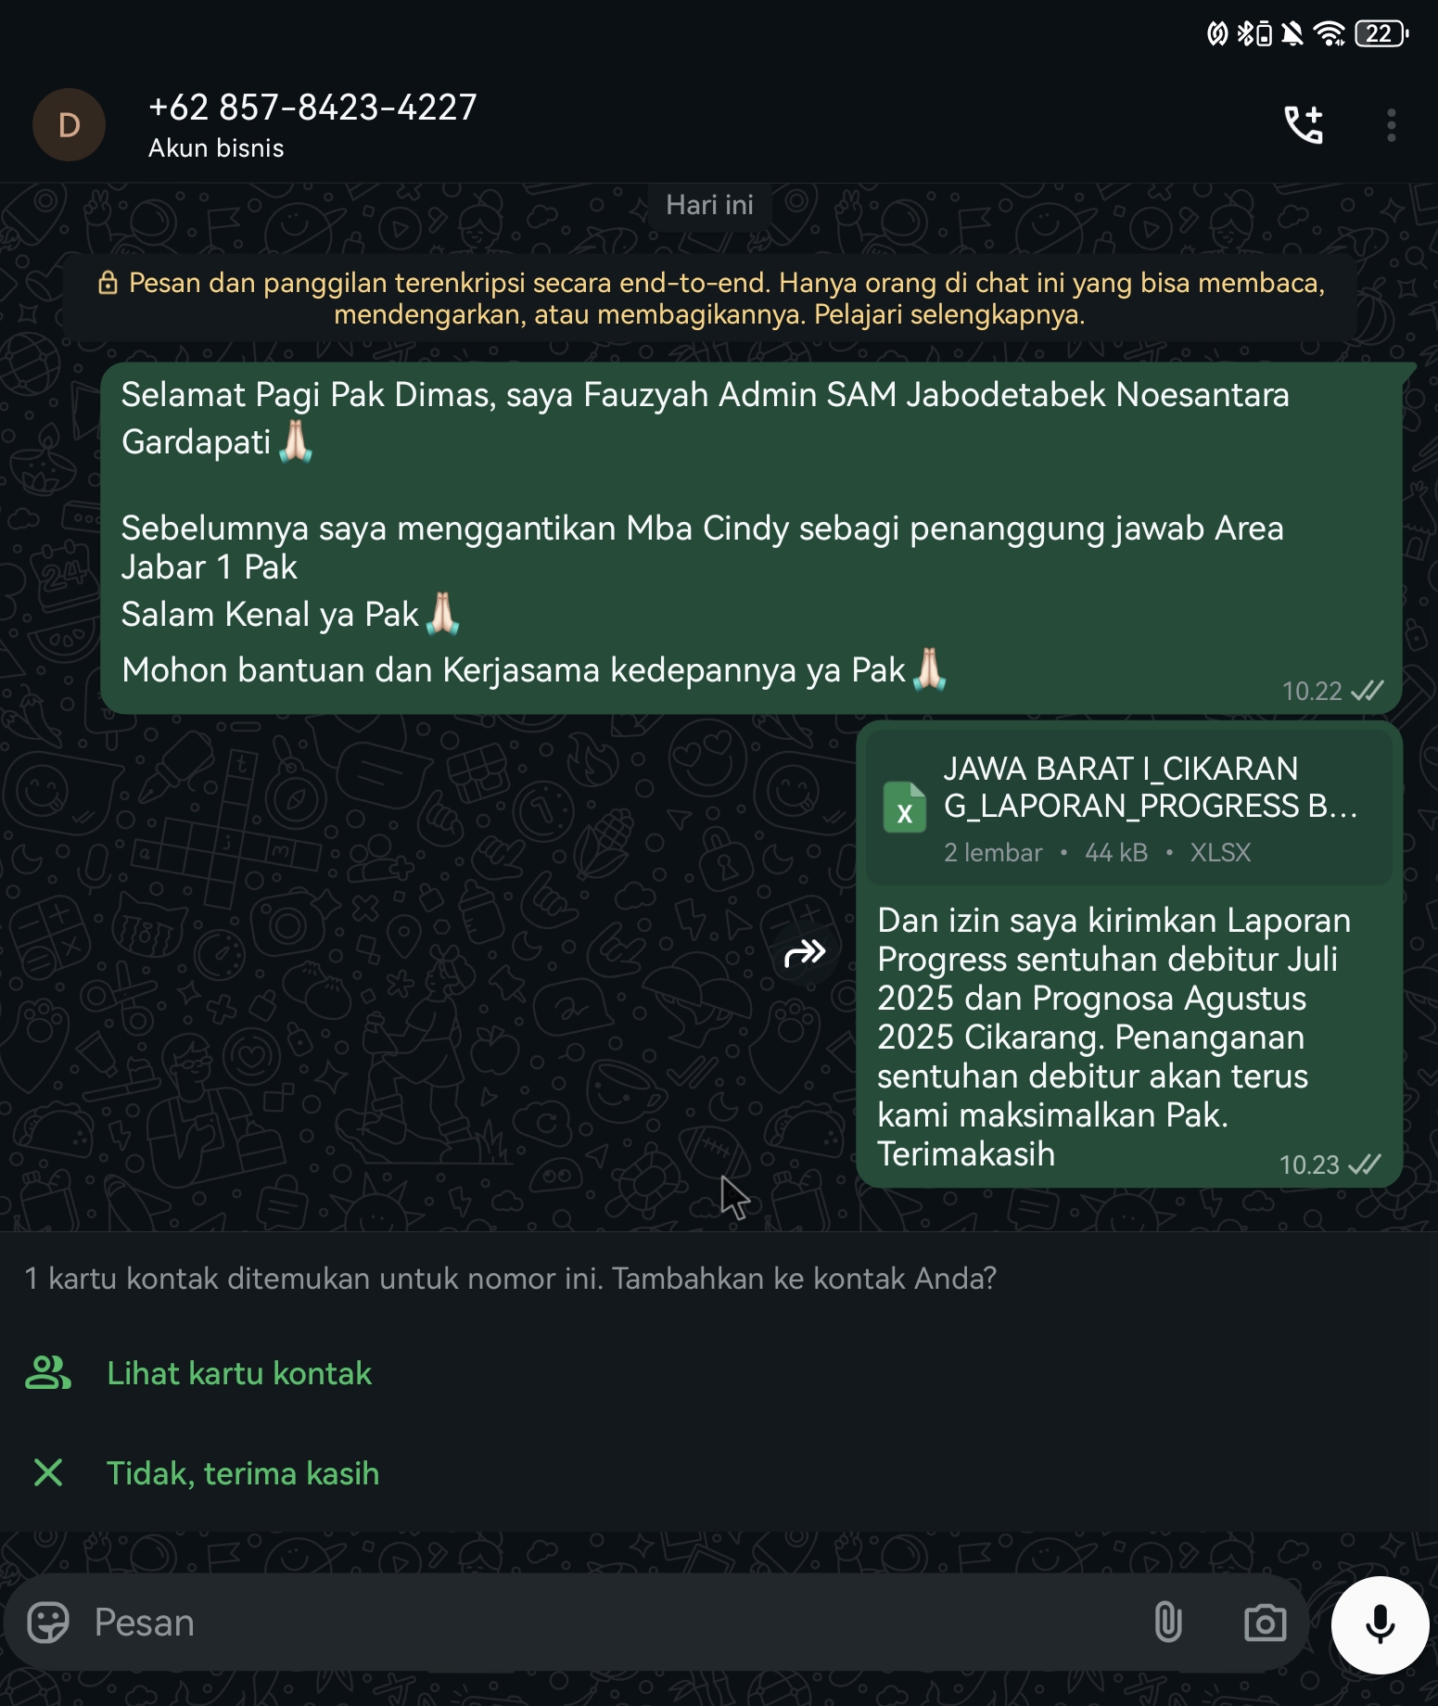Tap the Wi-Fi status bar icon
This screenshot has width=1438, height=1706.
(x=1329, y=34)
